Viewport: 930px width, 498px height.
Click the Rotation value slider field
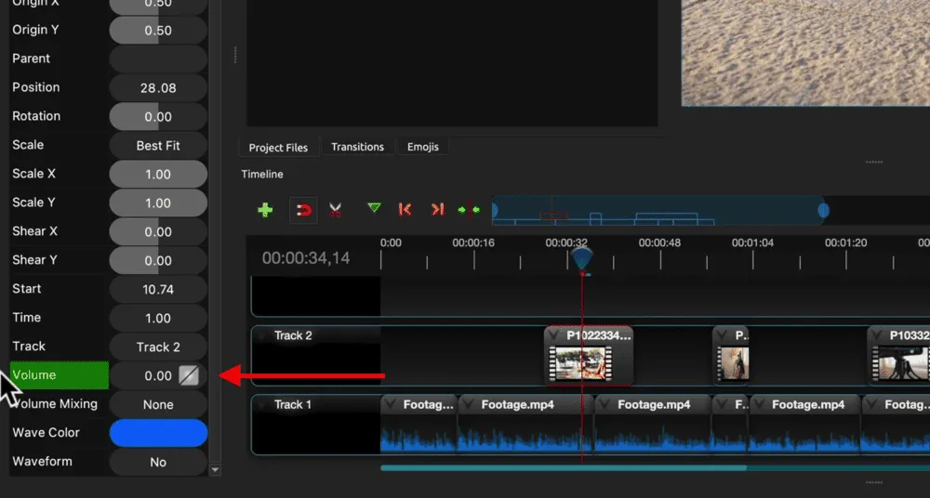click(x=158, y=117)
